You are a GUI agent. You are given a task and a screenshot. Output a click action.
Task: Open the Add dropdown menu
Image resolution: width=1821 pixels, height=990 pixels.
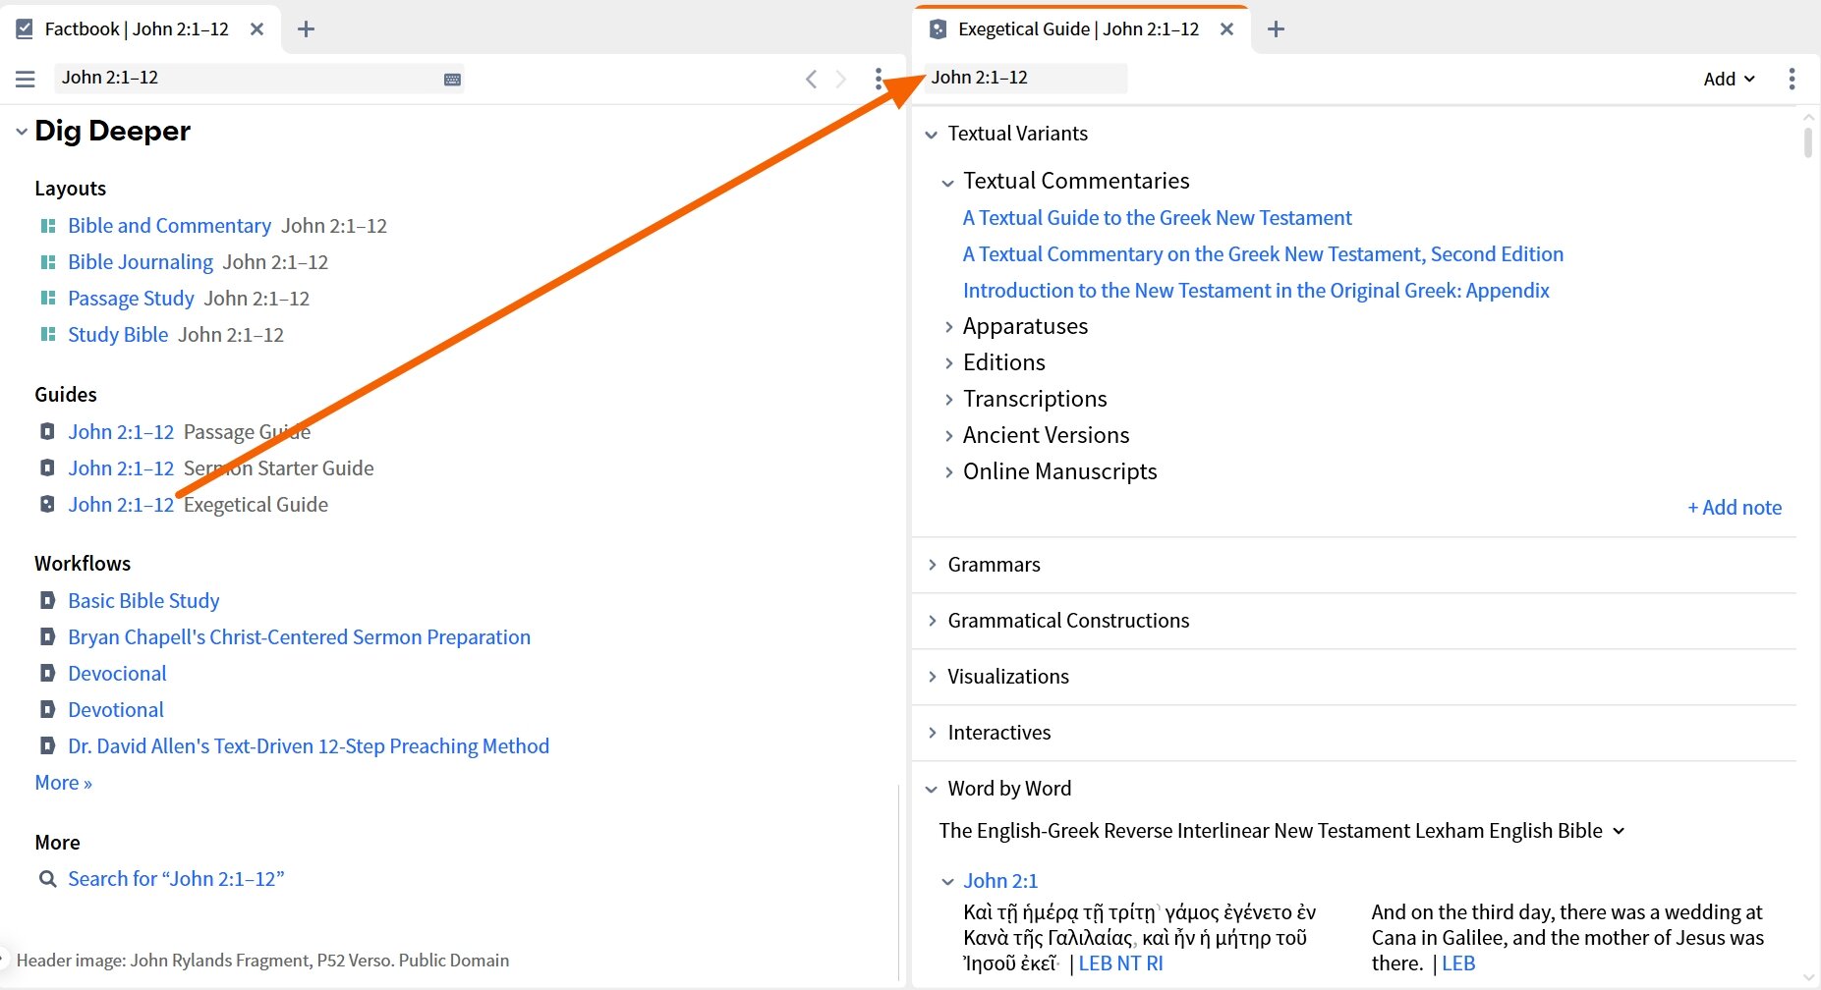pyautogui.click(x=1729, y=79)
